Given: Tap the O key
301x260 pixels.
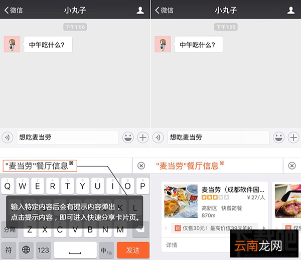Looking at the screenshot, I should coord(127,186).
